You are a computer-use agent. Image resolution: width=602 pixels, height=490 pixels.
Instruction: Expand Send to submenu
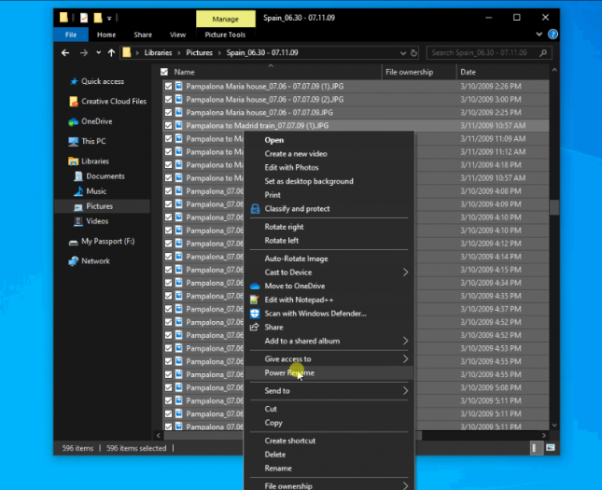point(405,391)
